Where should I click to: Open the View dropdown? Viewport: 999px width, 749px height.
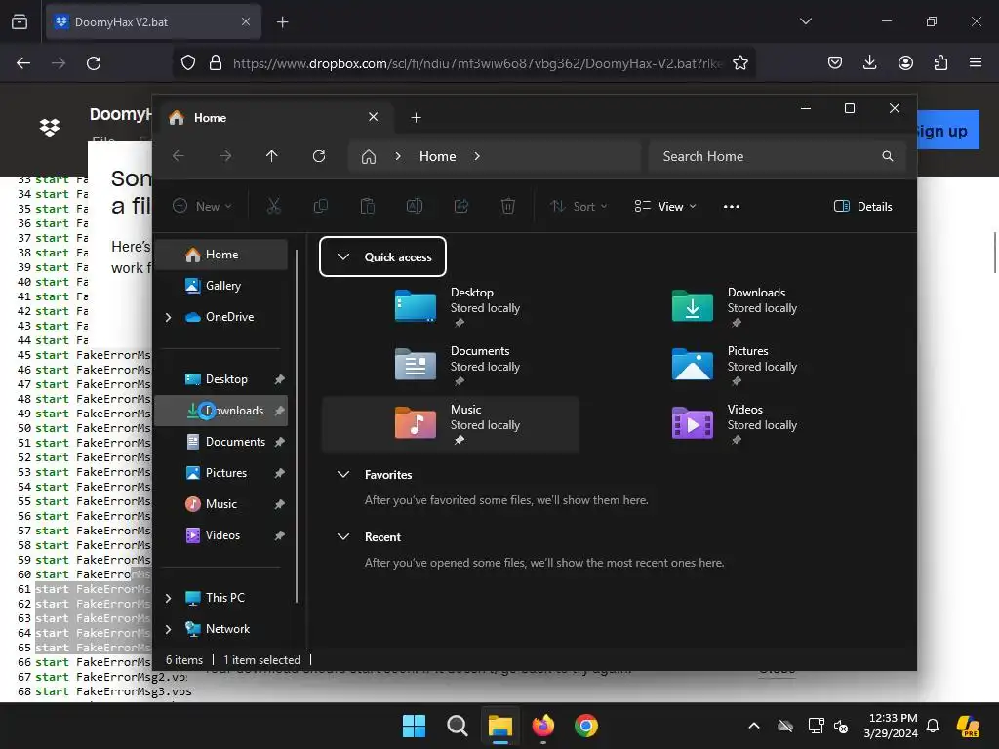click(665, 207)
